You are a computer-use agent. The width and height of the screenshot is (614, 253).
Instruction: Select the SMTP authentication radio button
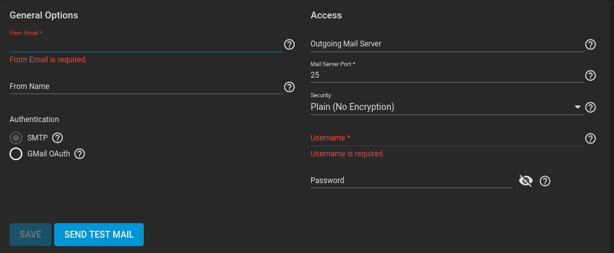pos(16,138)
